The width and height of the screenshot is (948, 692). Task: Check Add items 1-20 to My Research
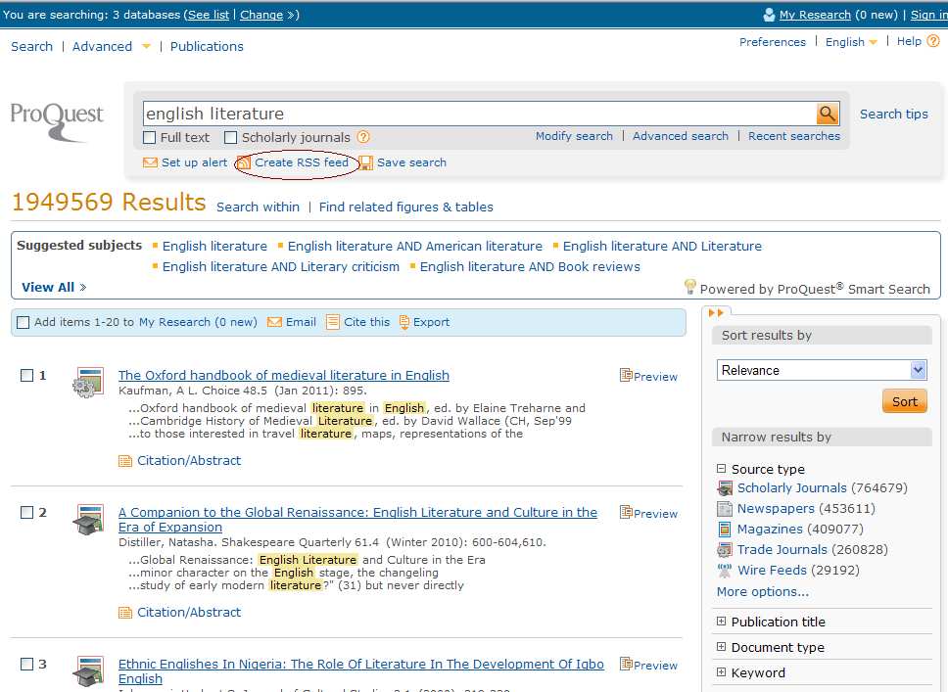(x=23, y=322)
